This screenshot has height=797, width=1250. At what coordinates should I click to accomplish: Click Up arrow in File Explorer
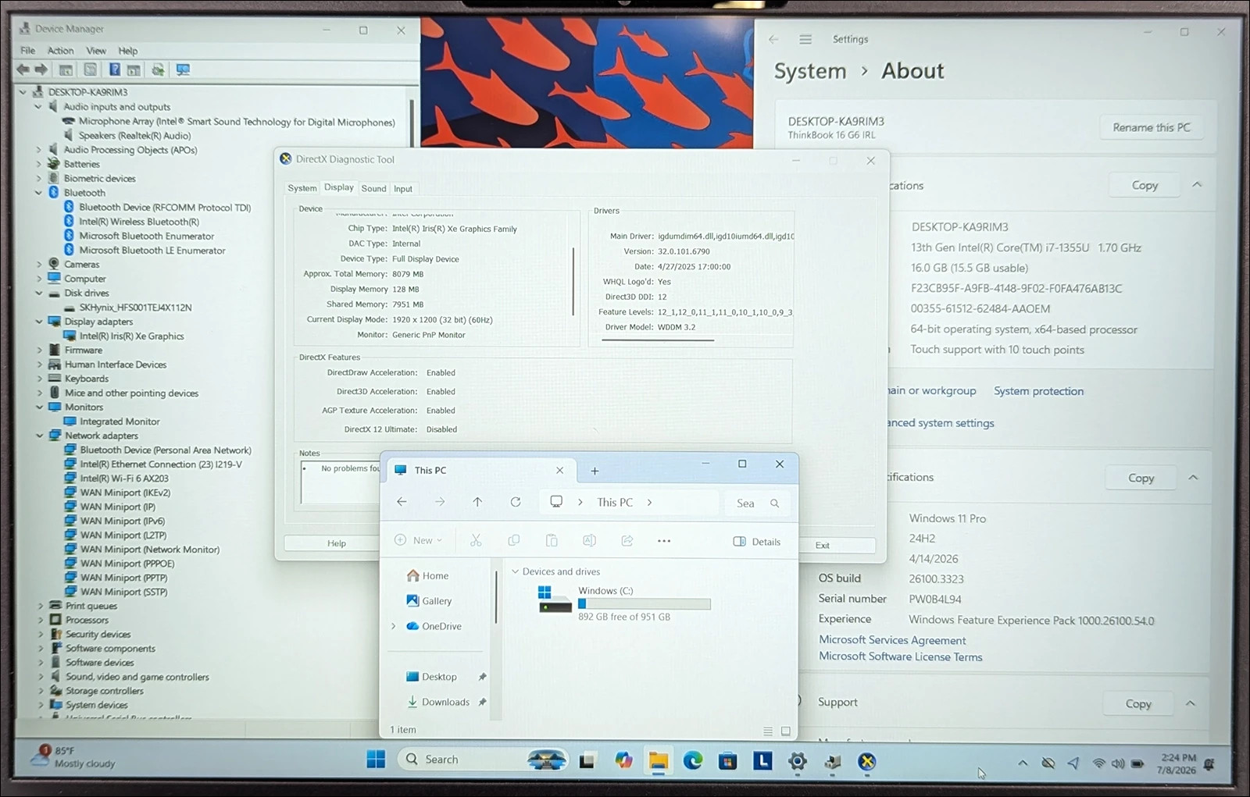(x=477, y=502)
